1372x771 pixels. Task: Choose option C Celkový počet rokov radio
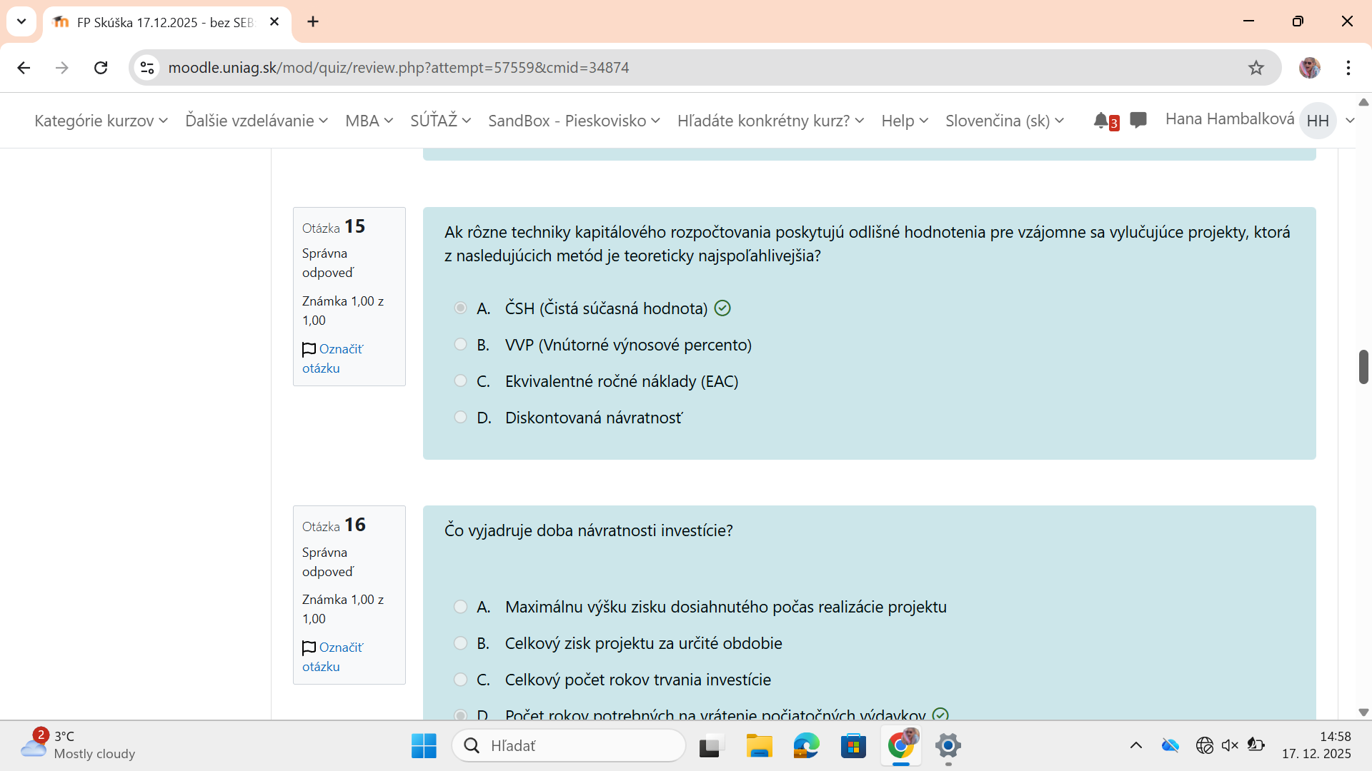click(461, 680)
